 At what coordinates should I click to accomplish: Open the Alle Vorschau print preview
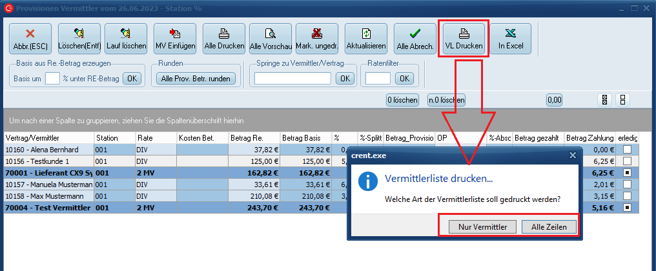[271, 39]
